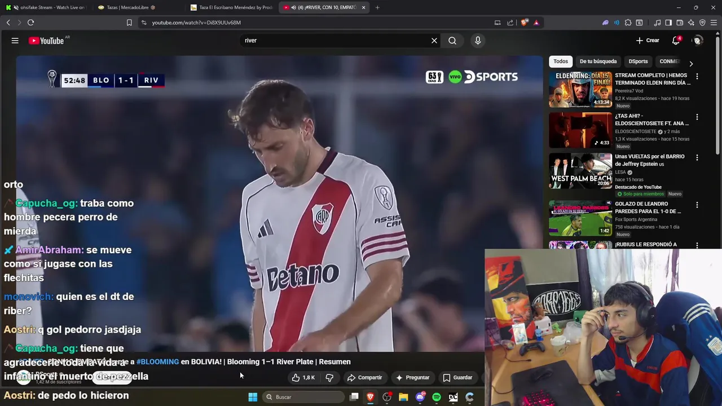Select the De tu búsqueda chip
The width and height of the screenshot is (722, 406).
pos(598,61)
